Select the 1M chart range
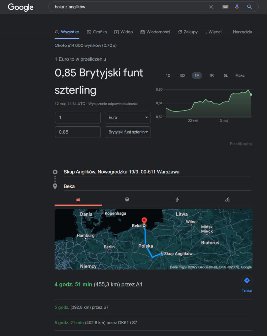This screenshot has height=336, width=267. pyautogui.click(x=197, y=75)
